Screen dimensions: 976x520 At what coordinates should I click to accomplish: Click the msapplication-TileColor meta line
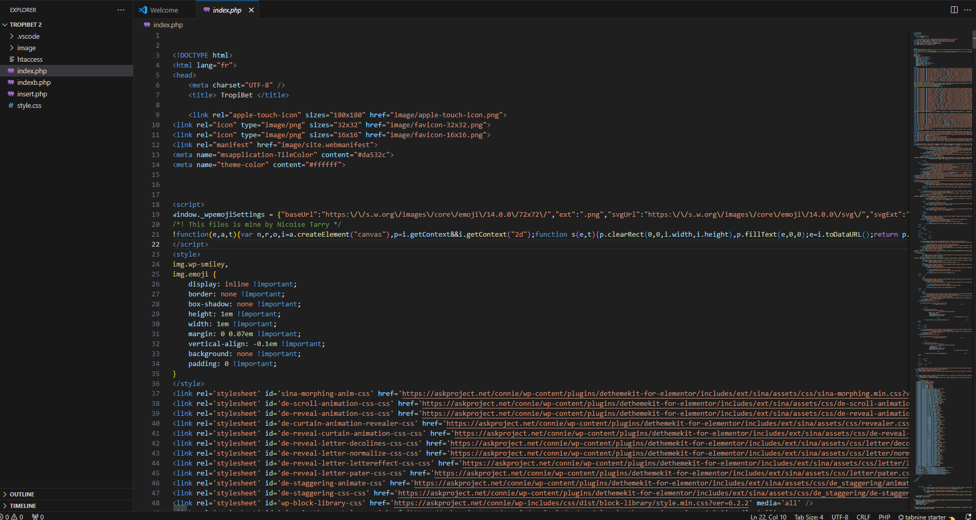click(x=283, y=154)
